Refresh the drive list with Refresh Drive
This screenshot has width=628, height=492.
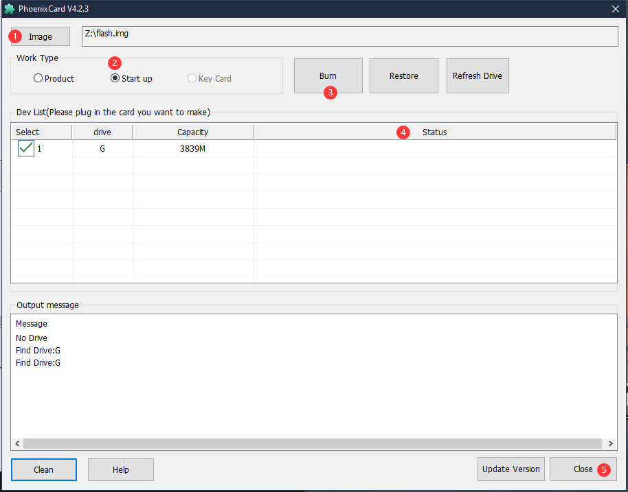(478, 76)
